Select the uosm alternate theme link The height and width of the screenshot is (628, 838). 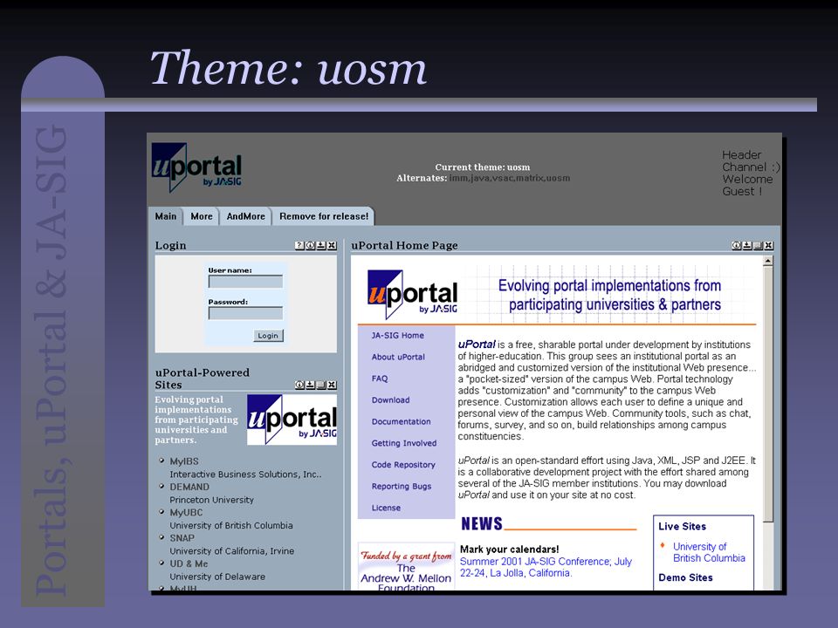(558, 178)
